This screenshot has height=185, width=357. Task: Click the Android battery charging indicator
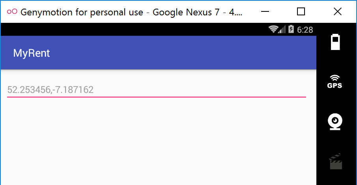click(x=291, y=30)
